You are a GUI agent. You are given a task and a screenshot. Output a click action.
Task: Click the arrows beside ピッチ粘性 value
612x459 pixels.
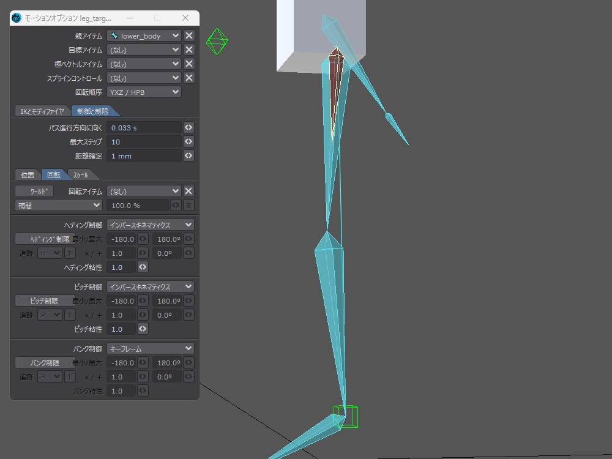point(143,329)
